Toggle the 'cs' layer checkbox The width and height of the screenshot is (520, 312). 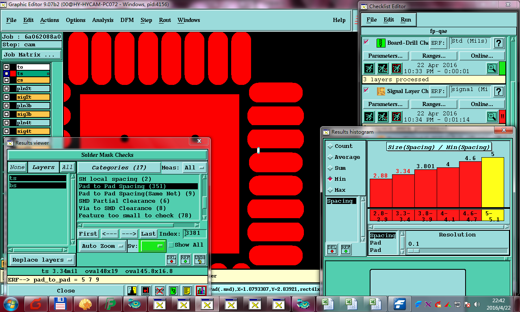tap(6, 80)
